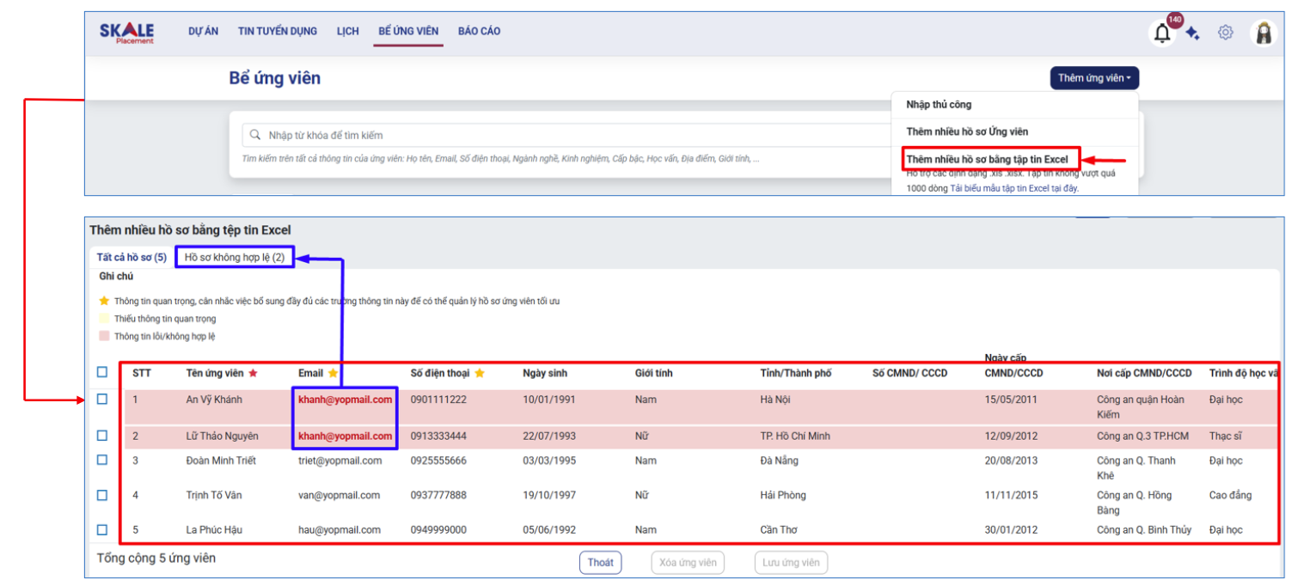1316x586 pixels.
Task: Select Thêm nhiều hồ sơ bằng tập tin Excel
Action: pyautogui.click(x=987, y=159)
